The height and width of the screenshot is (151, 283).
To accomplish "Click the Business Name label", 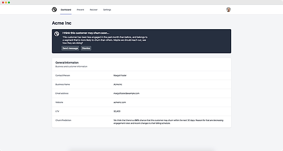I will coord(63,85).
